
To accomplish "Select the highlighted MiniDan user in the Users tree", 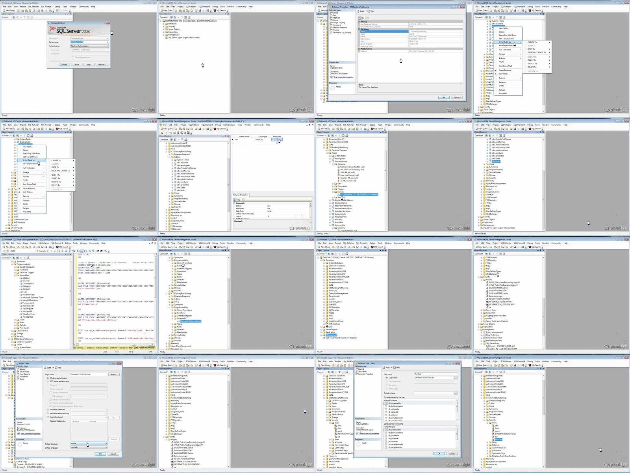I will click(x=498, y=439).
